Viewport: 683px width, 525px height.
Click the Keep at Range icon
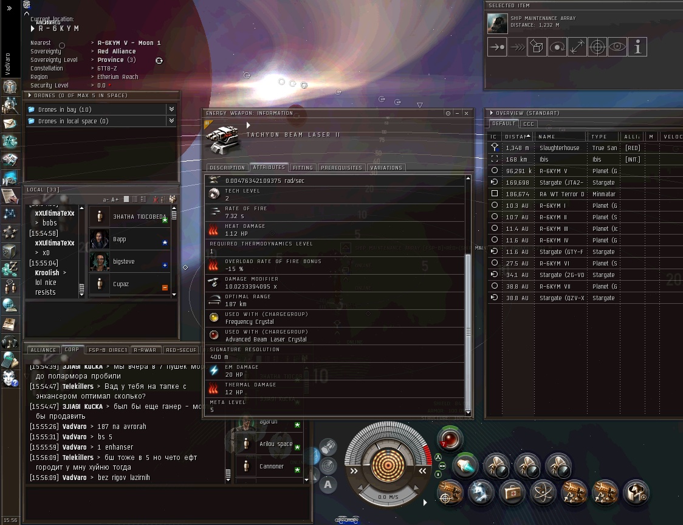[x=577, y=47]
